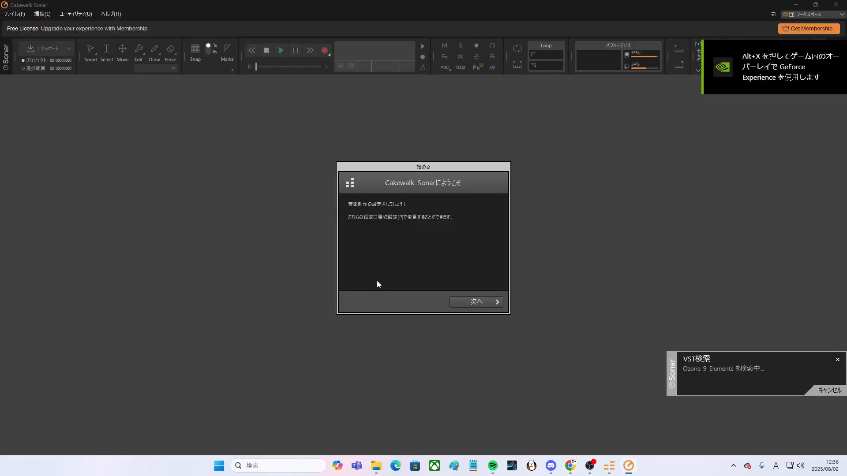
Task: Open the edit filter dropdown under the tools
Action: click(x=156, y=68)
